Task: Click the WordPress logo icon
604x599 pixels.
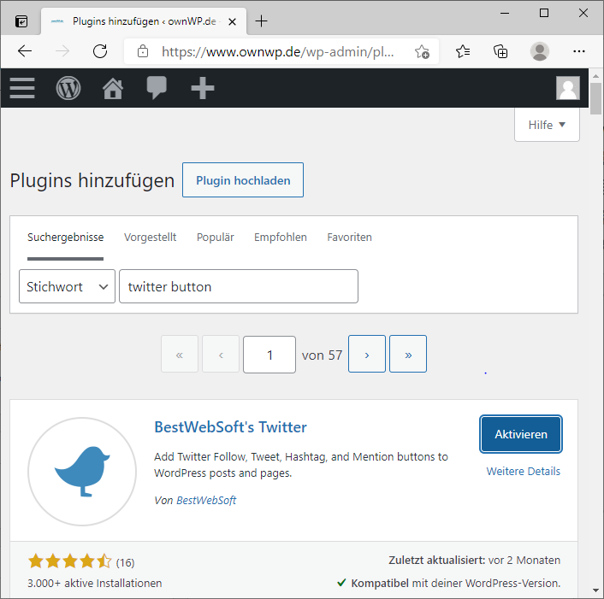Action: click(68, 88)
